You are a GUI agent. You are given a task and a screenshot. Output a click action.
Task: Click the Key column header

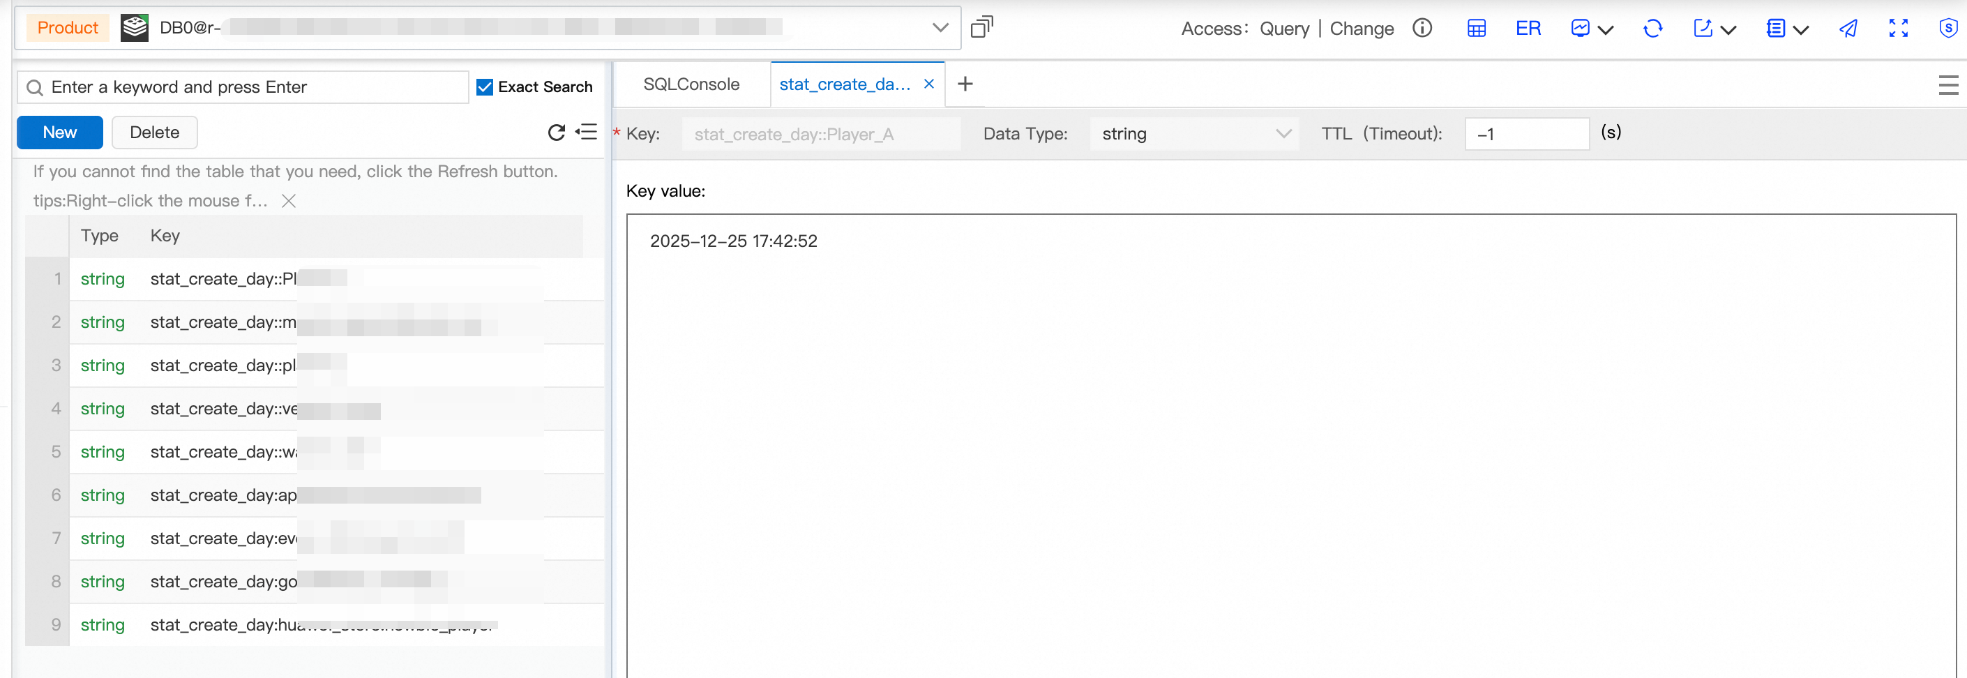click(165, 236)
